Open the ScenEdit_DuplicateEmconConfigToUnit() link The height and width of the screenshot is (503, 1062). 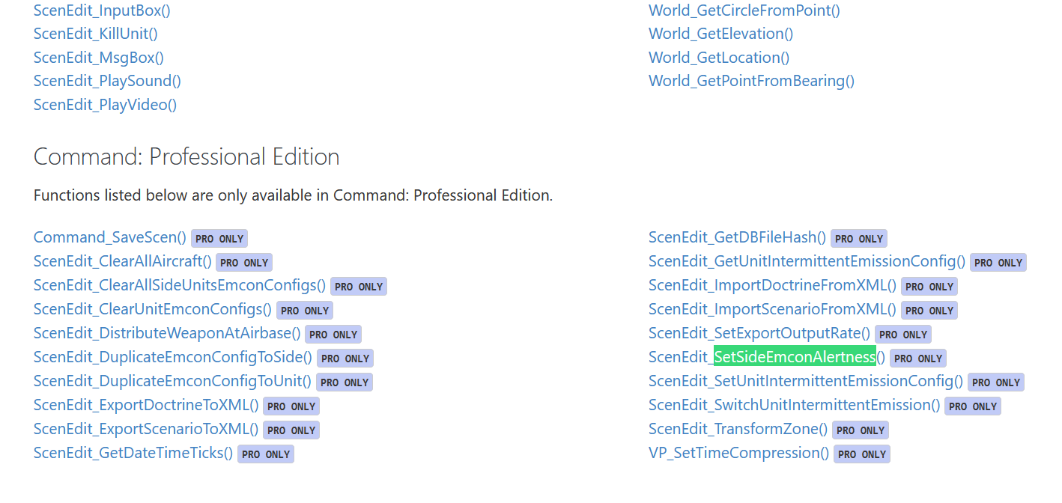tap(172, 381)
